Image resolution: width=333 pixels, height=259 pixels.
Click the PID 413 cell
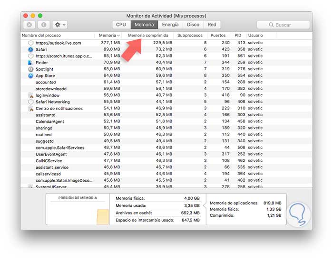241,43
